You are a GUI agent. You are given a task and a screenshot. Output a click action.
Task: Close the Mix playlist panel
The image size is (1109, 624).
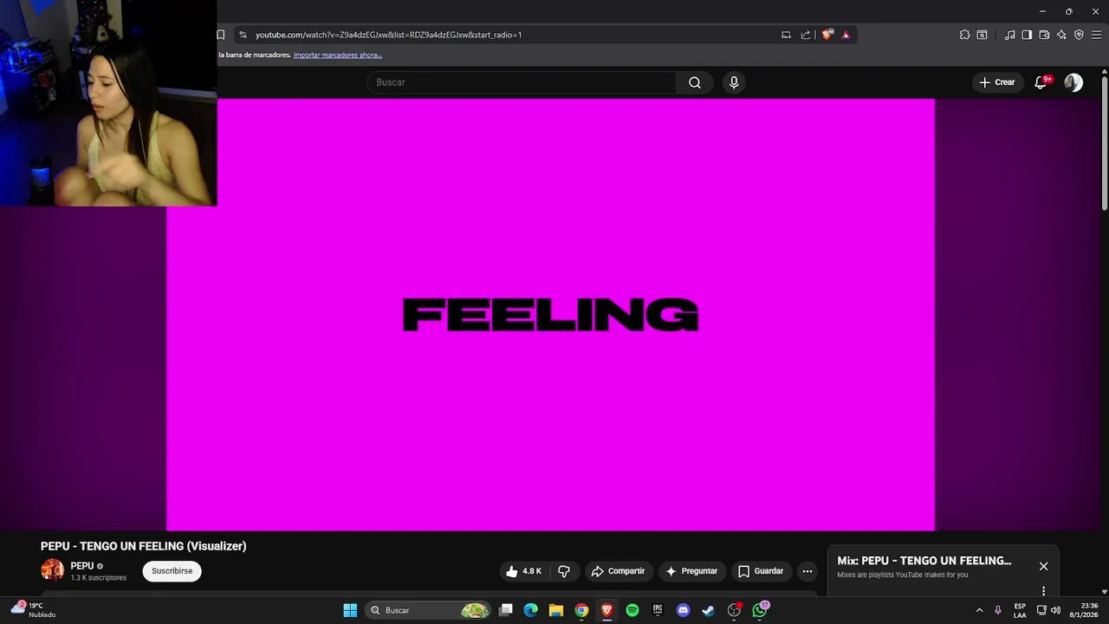tap(1043, 566)
